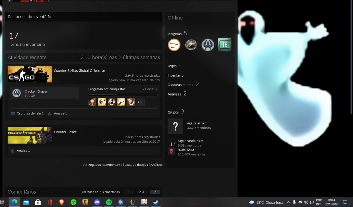Open Microsoft Edge from the taskbar
Screen dimensions: 353x207
coord(14,202)
